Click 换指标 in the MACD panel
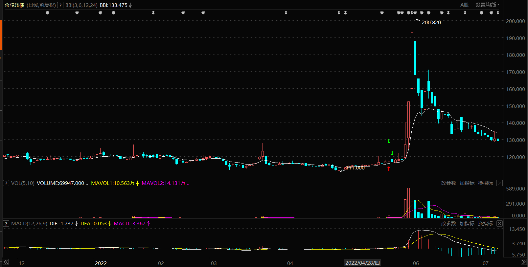Screen dimensions: 528x267 (x=485, y=224)
